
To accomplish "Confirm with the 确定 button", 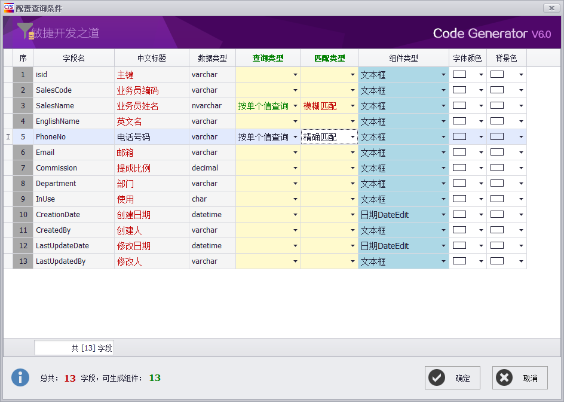I will (452, 378).
